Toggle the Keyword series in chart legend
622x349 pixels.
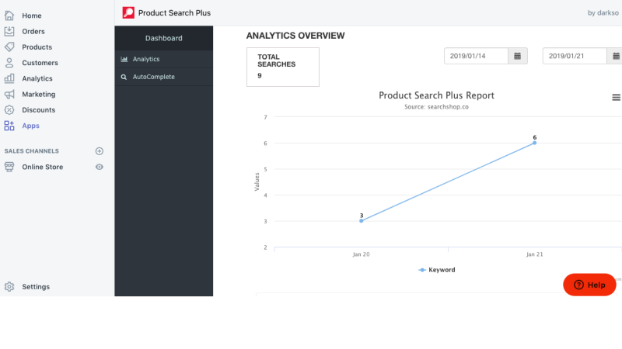(x=437, y=270)
